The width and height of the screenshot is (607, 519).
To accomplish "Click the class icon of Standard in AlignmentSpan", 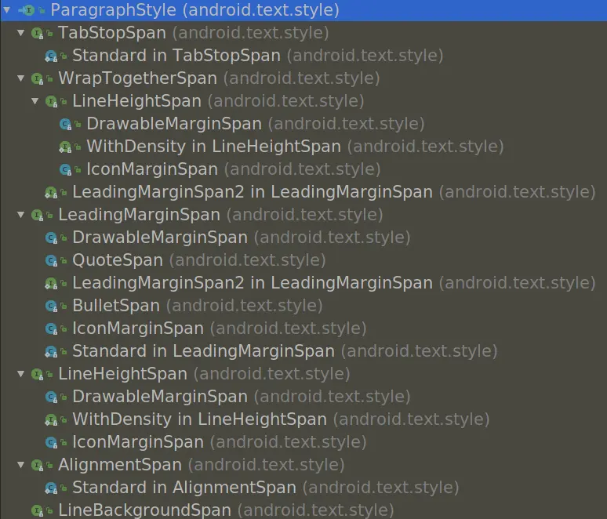I will (x=51, y=488).
